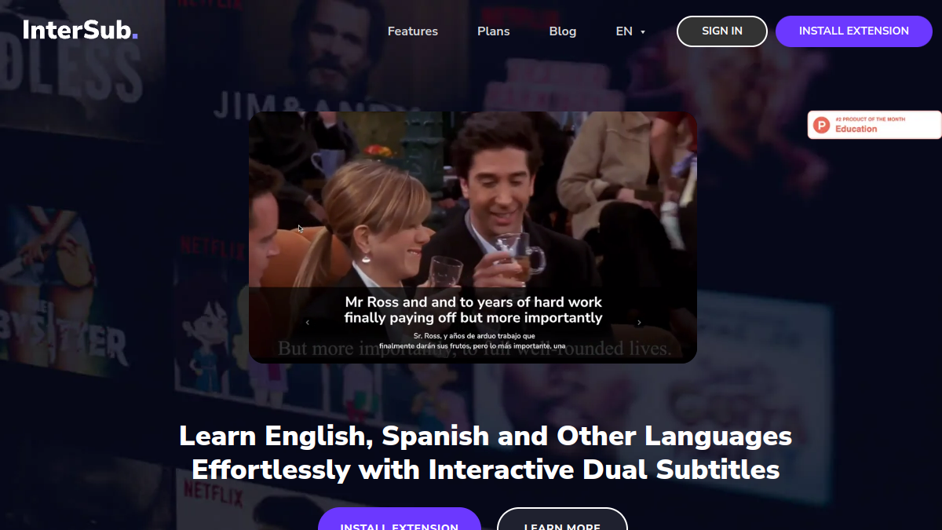Image resolution: width=942 pixels, height=530 pixels.
Task: Click the Friends video preview
Action: coord(473,237)
